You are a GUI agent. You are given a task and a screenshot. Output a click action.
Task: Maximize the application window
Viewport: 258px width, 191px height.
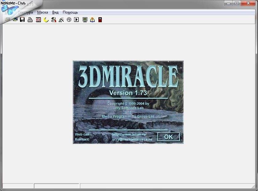(236, 3)
